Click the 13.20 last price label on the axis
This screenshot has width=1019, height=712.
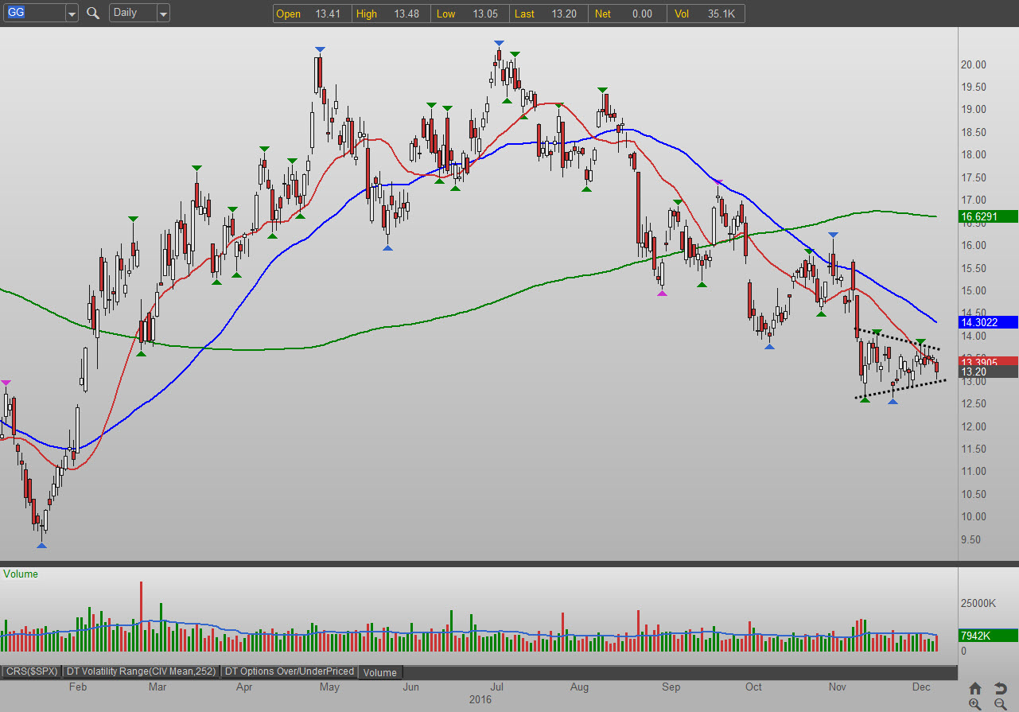click(988, 372)
